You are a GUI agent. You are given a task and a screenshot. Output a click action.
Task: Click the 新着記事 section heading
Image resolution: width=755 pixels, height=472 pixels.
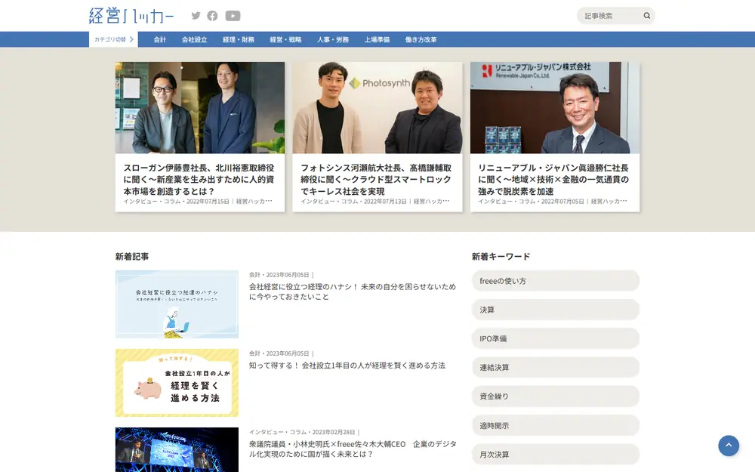(x=132, y=256)
